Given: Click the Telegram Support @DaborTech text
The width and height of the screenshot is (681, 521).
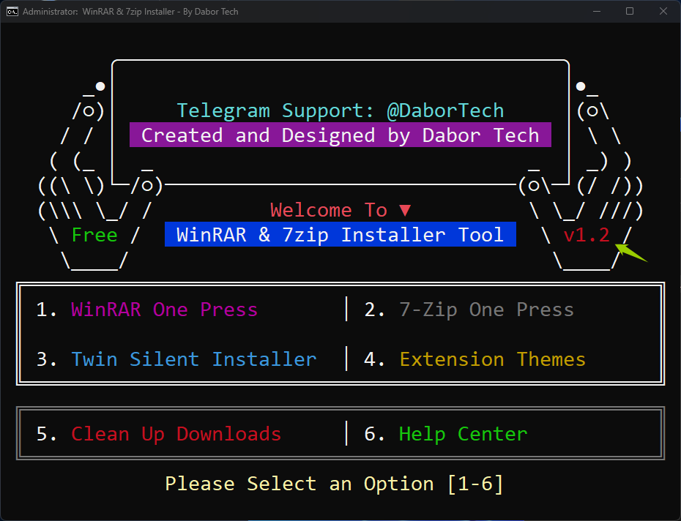Looking at the screenshot, I should 340,110.
